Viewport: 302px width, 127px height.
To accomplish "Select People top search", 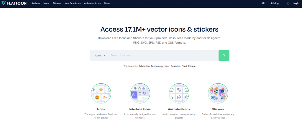I will coord(192,66).
